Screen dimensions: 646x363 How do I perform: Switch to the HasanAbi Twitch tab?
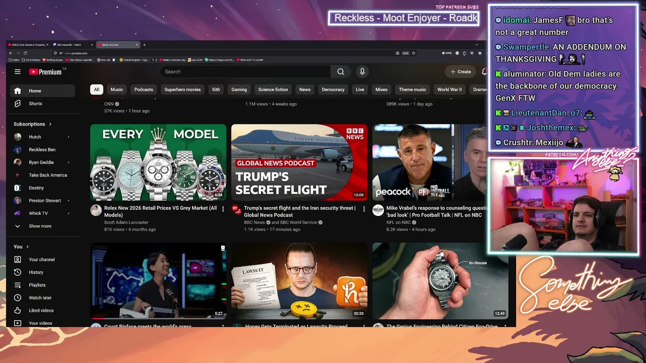pyautogui.click(x=73, y=45)
